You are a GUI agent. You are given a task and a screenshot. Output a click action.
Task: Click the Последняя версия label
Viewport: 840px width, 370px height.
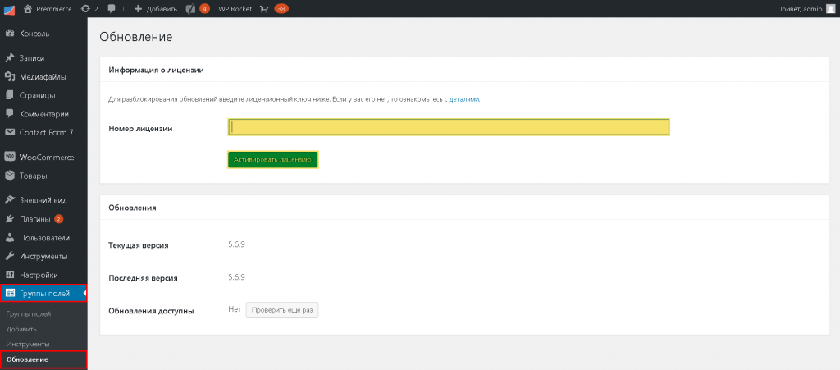(x=143, y=278)
